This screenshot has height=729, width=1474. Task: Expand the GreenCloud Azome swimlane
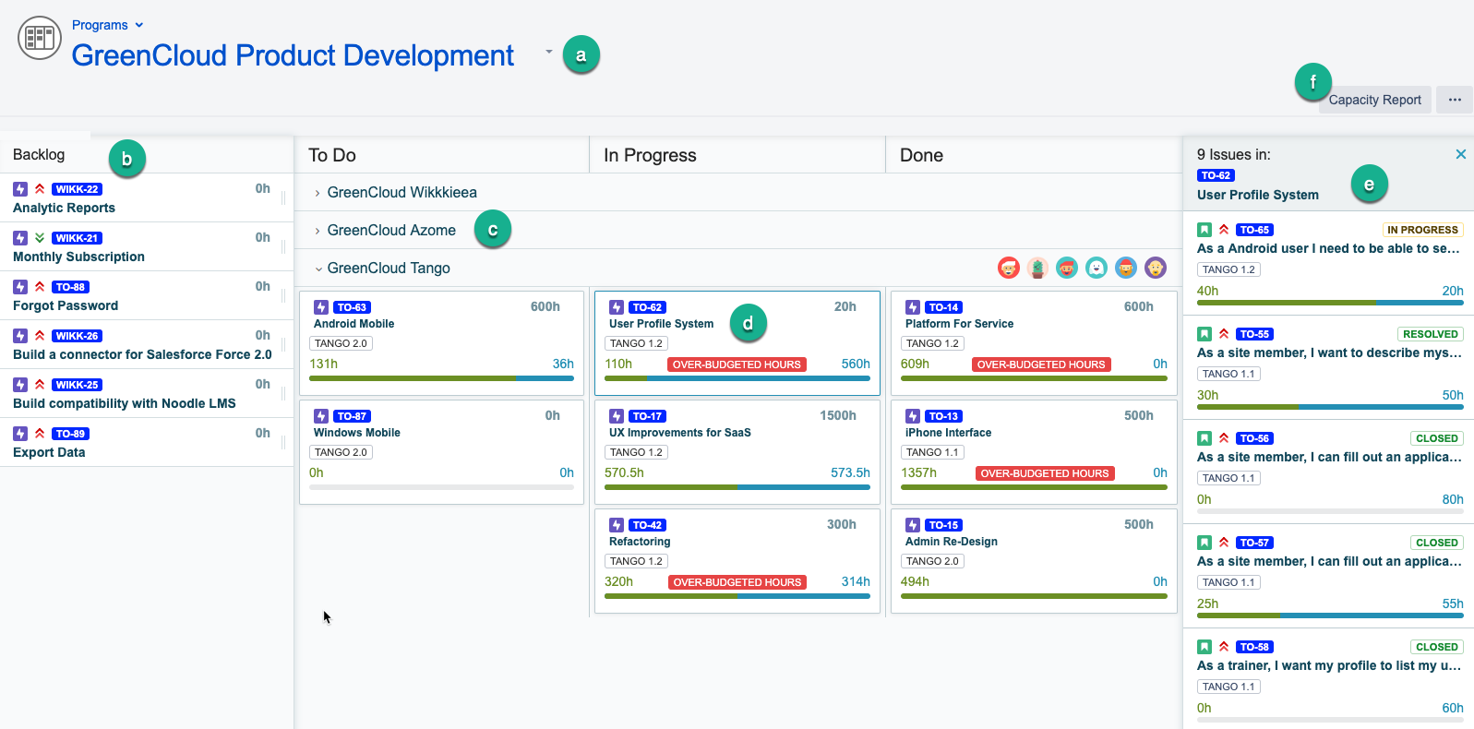click(318, 231)
